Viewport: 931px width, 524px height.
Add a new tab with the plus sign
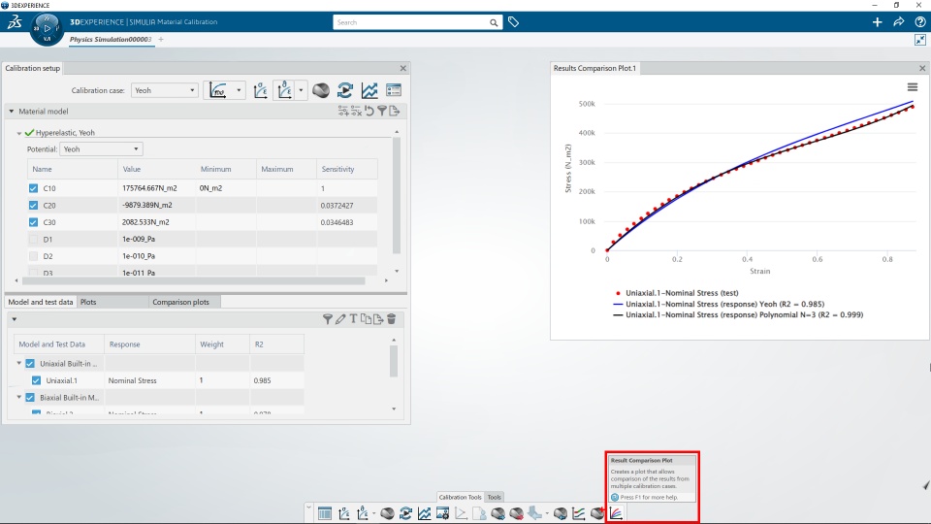pyautogui.click(x=161, y=39)
